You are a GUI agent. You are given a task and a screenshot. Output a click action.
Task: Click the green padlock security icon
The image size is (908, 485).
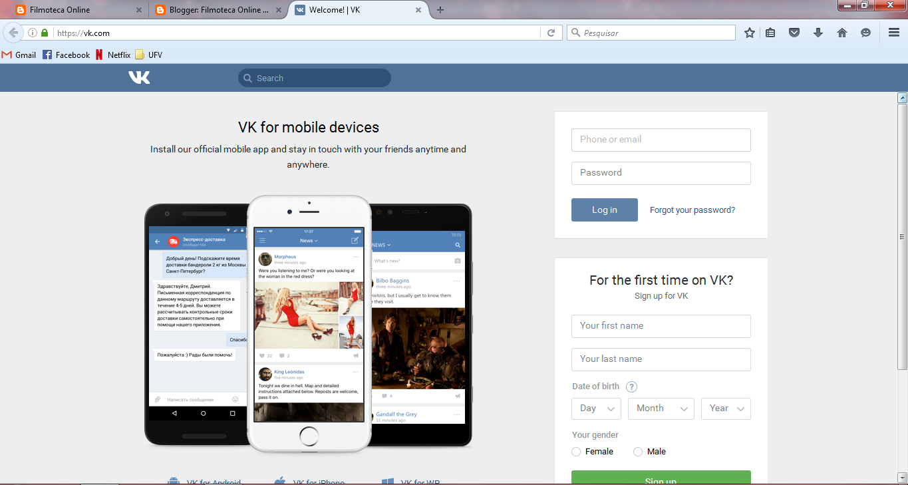pyautogui.click(x=45, y=33)
